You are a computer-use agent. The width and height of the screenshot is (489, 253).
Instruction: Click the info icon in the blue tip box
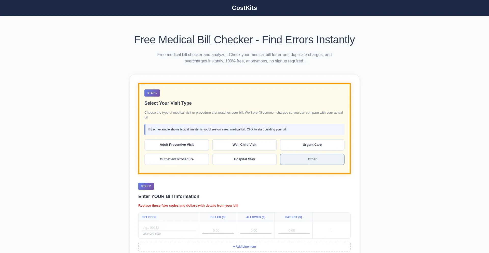[x=149, y=129]
